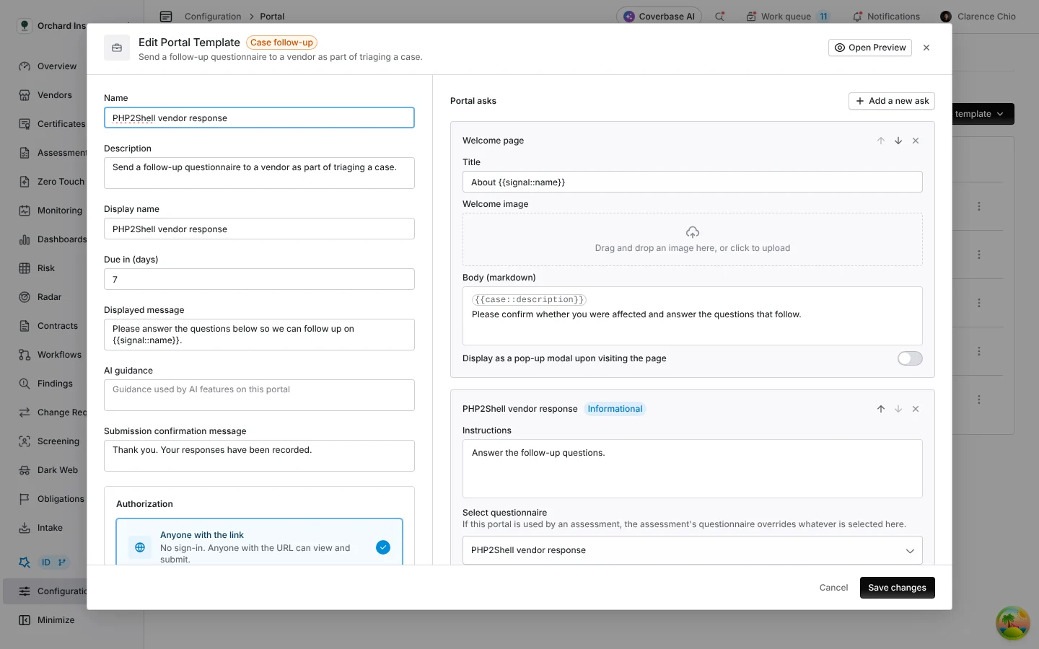This screenshot has height=649, width=1039.
Task: Move Welcome page ask down
Action: [x=898, y=141]
